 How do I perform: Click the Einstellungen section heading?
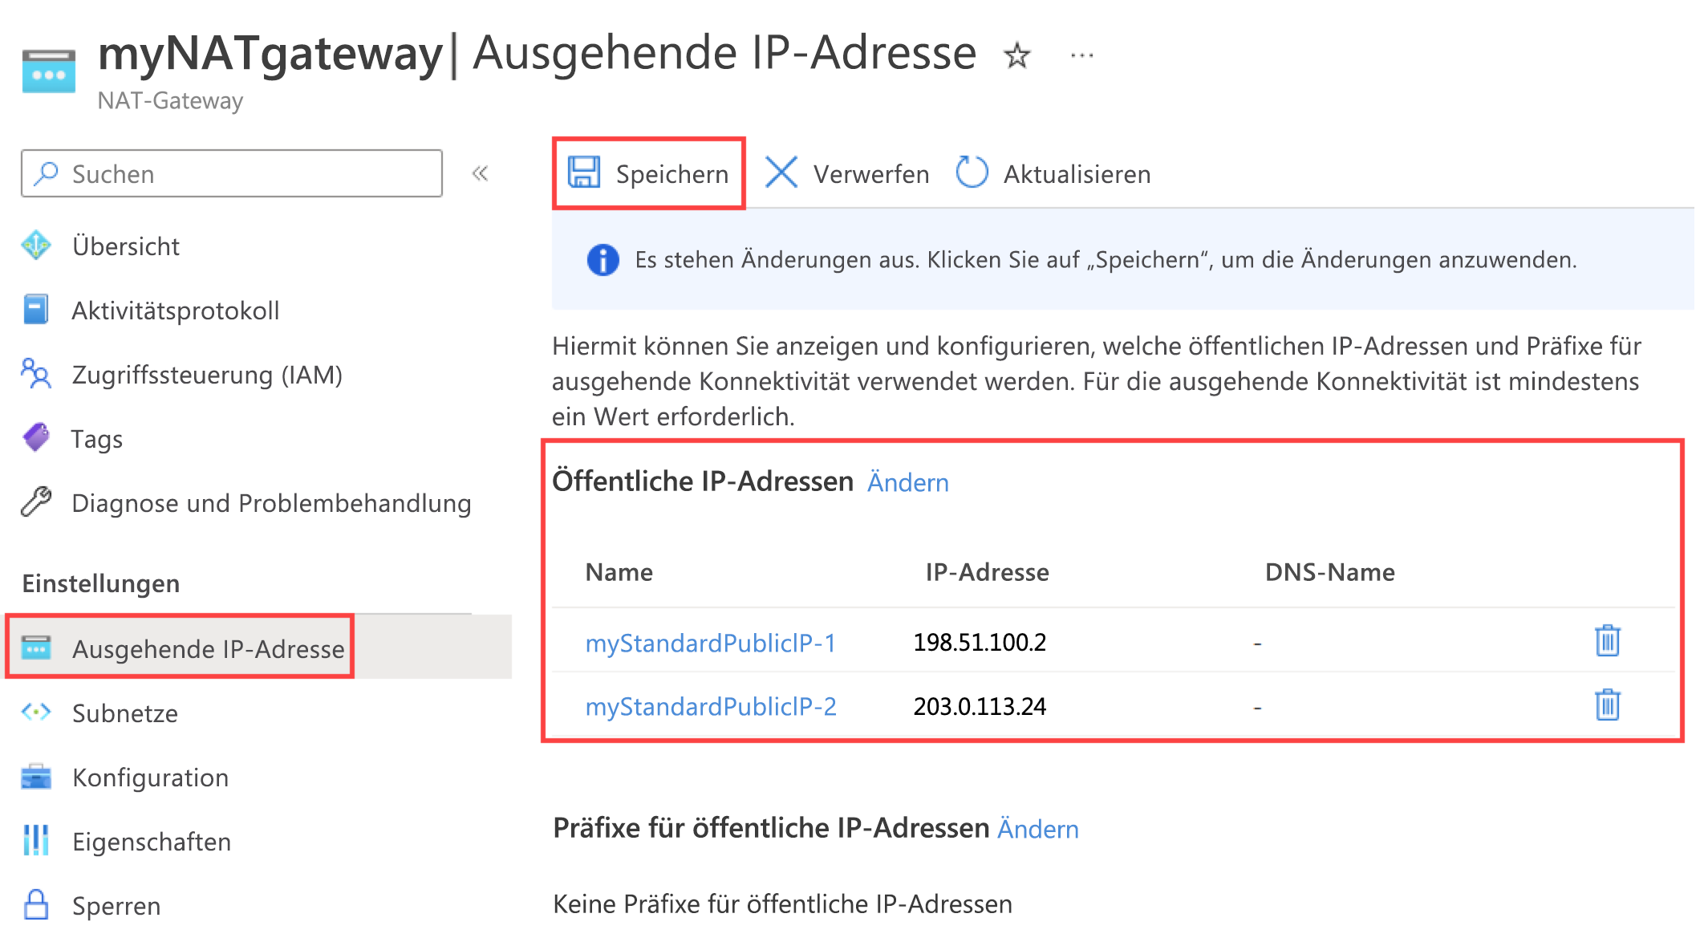pos(101,583)
